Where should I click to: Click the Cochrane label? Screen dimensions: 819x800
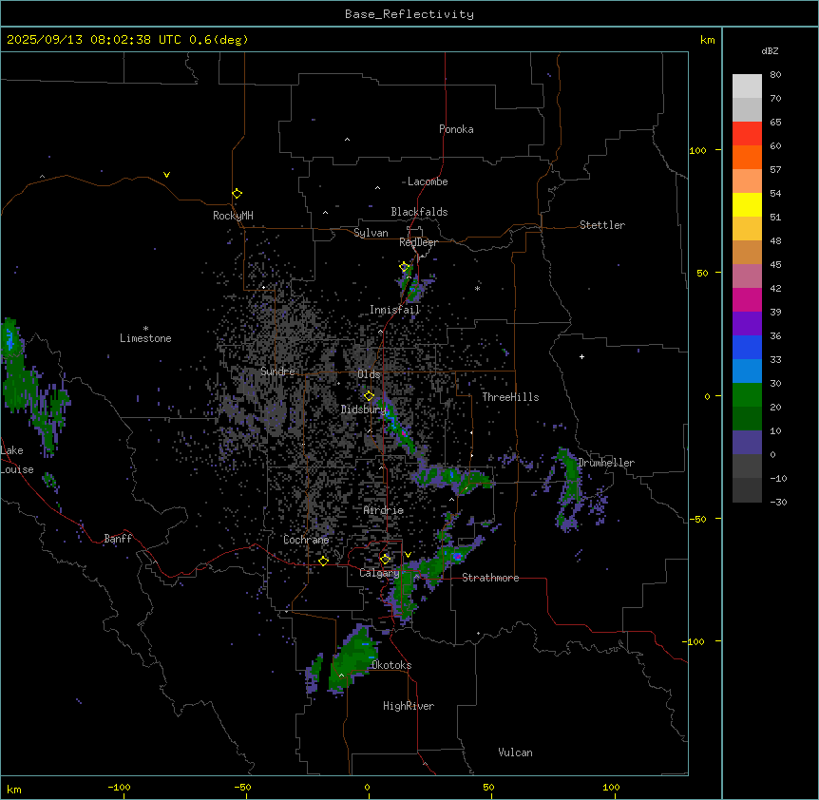pos(306,540)
